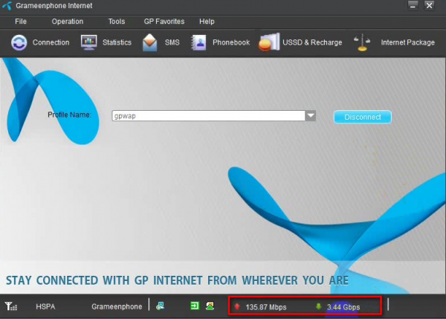Screen dimensions: 446x319
Task: Open the Connection icon in toolbar
Action: point(19,42)
